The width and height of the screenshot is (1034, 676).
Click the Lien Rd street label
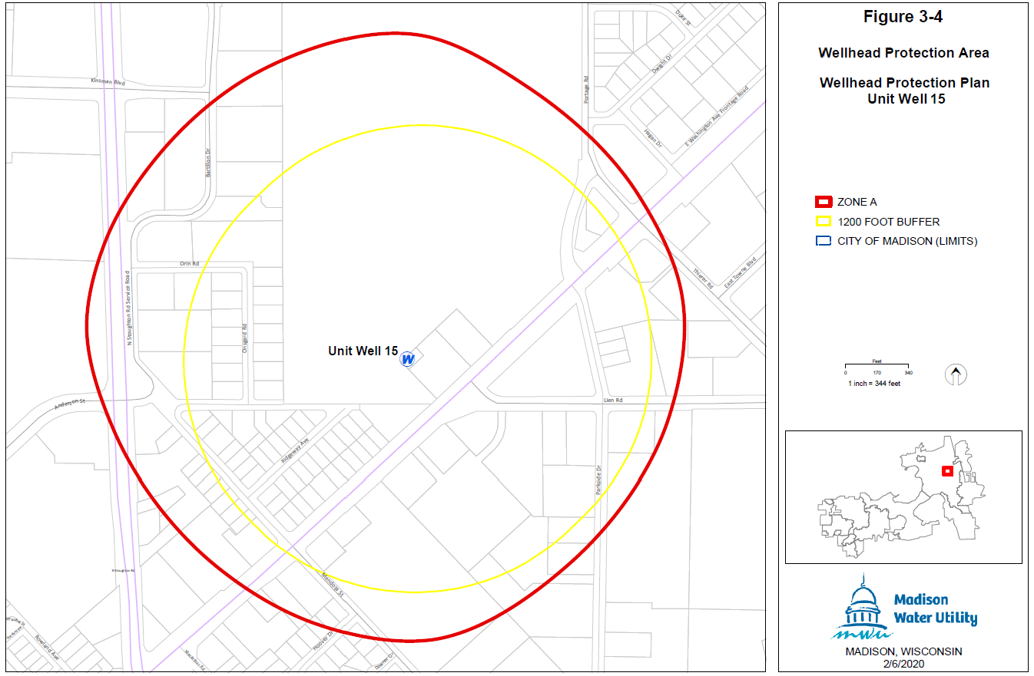612,400
